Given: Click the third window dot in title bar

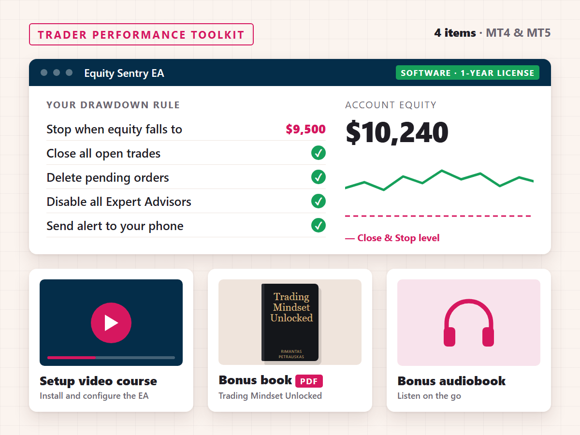Looking at the screenshot, I should click(x=69, y=72).
